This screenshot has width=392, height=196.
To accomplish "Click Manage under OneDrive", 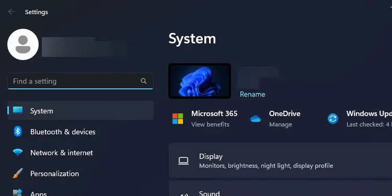I will (x=281, y=124).
